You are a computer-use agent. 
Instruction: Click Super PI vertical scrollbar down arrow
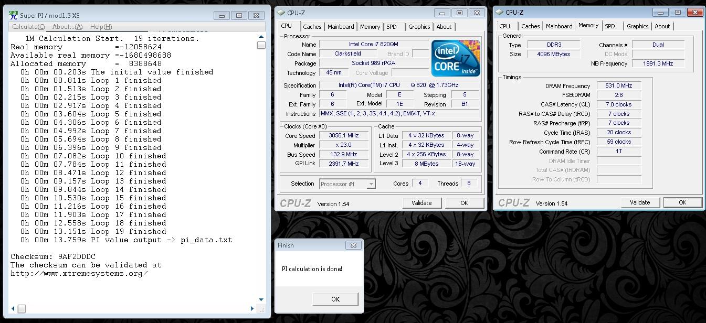tap(261, 300)
